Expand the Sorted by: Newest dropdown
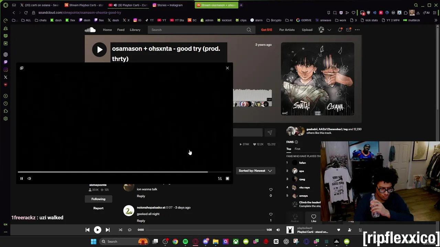This screenshot has width=440, height=247. 255,170
